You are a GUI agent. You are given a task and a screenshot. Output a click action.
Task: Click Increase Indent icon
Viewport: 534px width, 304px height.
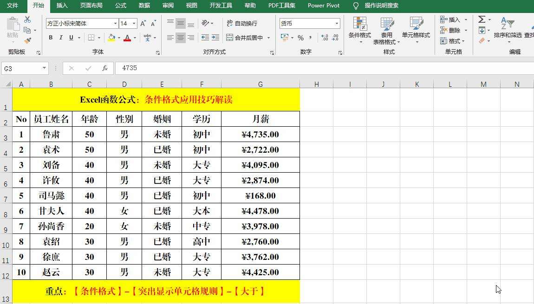[x=215, y=38]
